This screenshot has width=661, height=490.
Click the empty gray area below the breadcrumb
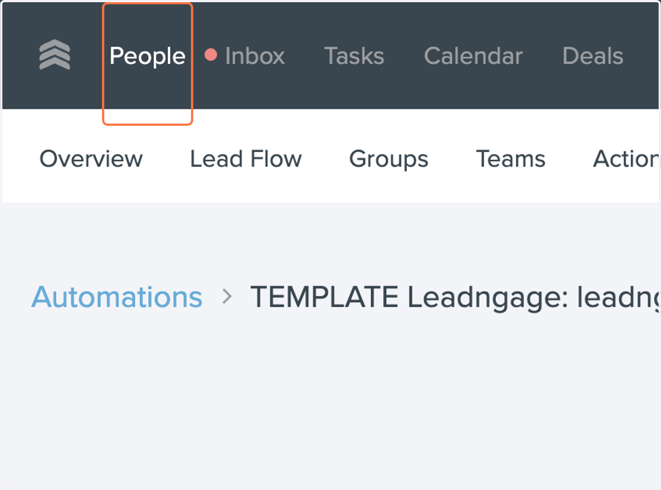click(330, 407)
